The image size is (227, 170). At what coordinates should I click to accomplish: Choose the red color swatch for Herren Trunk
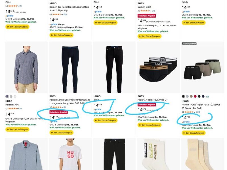195,96
